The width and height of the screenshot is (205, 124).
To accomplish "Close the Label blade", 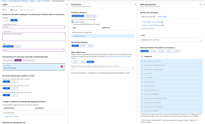I will click(x=66, y=5).
